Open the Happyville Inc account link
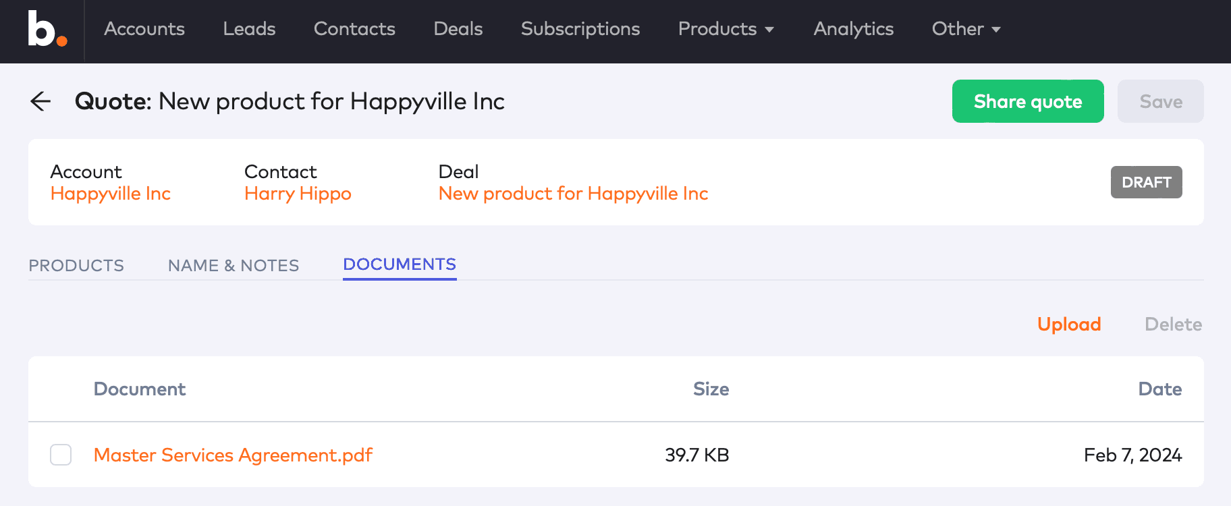 (x=111, y=194)
